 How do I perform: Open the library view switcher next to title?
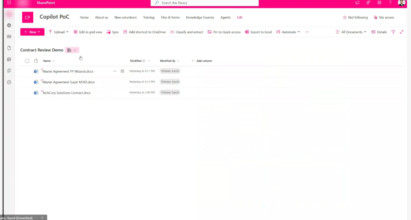[x=72, y=50]
